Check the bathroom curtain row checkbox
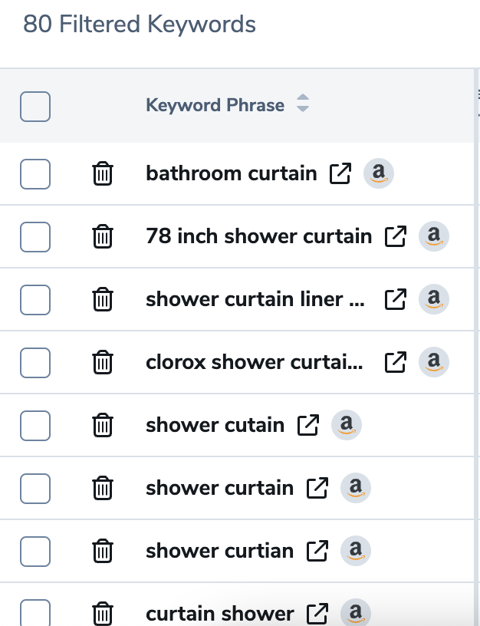The height and width of the screenshot is (626, 480). point(35,174)
